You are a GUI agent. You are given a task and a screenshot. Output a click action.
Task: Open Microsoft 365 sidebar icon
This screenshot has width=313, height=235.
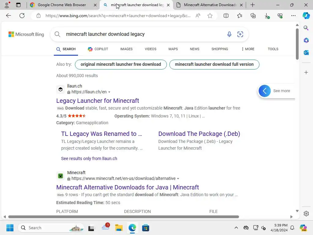pos(306,40)
